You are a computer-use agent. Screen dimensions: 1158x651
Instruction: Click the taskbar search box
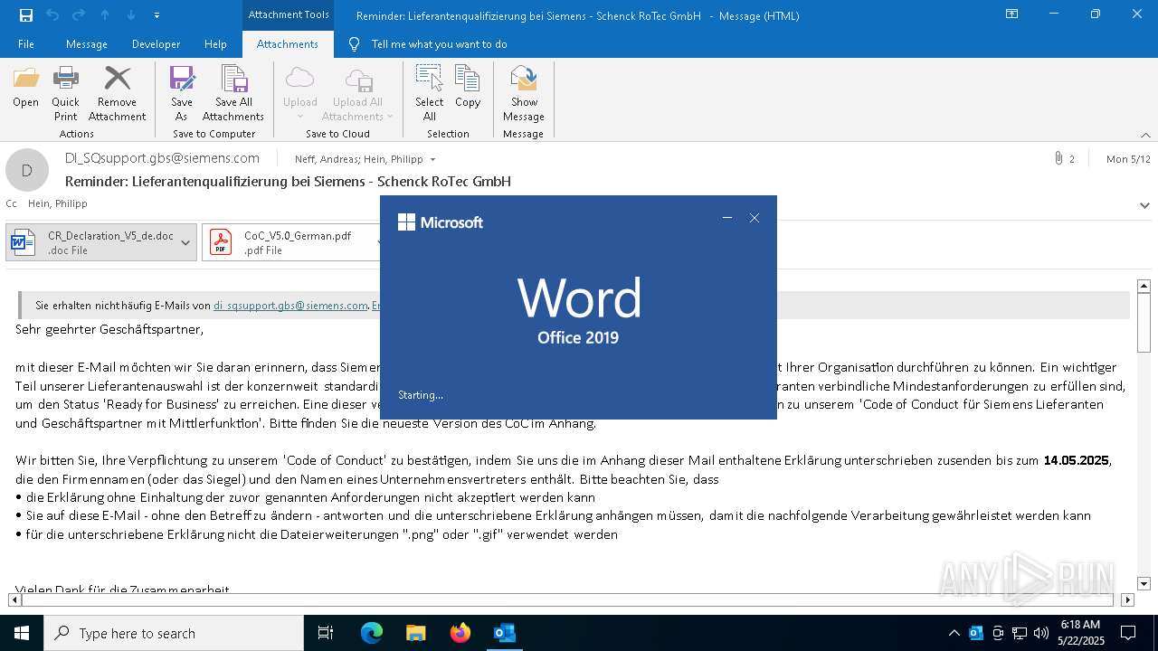[174, 633]
